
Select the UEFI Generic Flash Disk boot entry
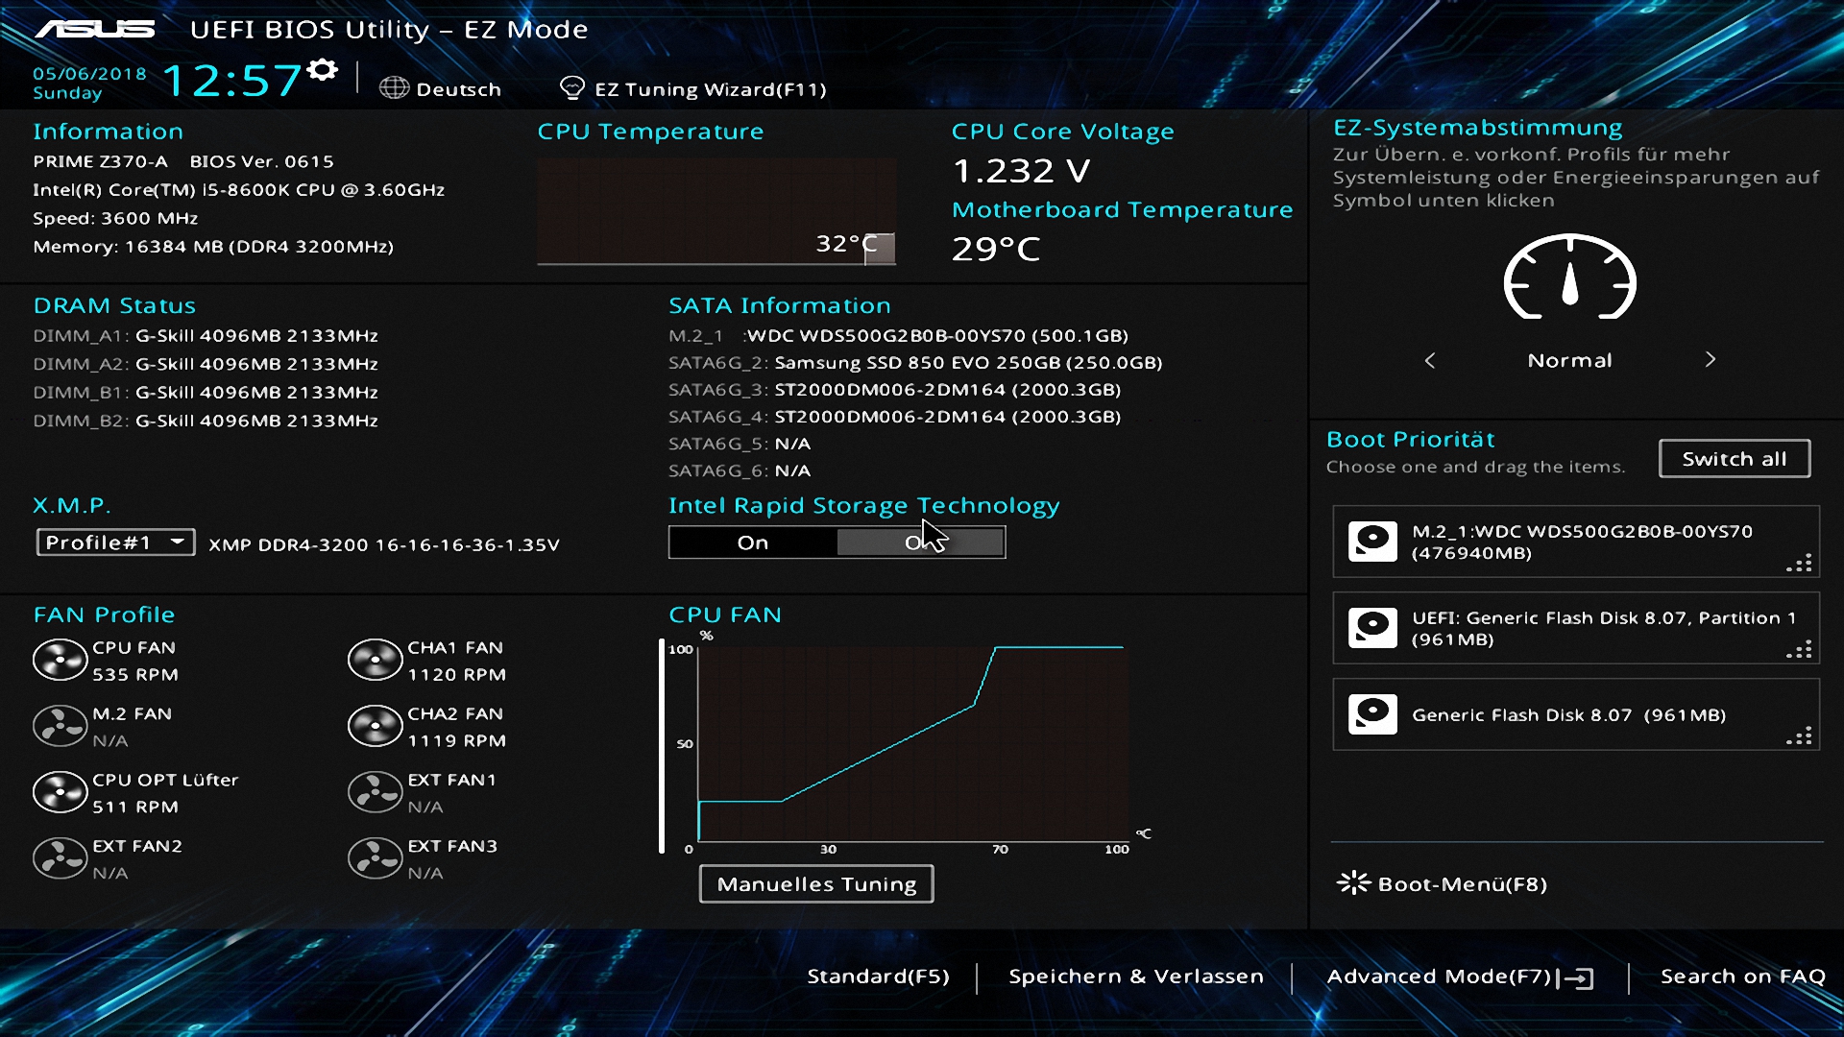click(1575, 629)
